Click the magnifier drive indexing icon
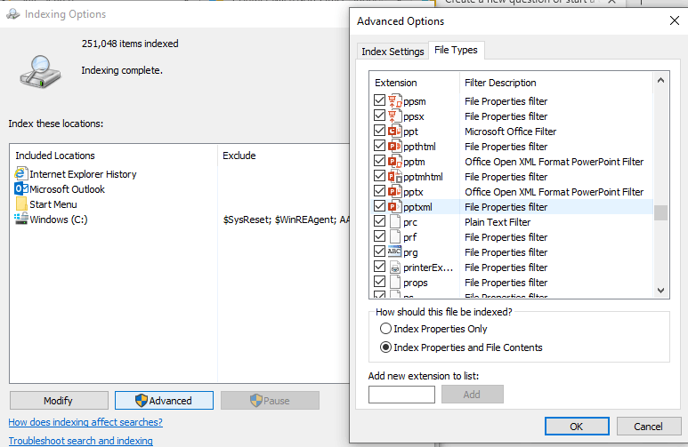 pyautogui.click(x=40, y=71)
